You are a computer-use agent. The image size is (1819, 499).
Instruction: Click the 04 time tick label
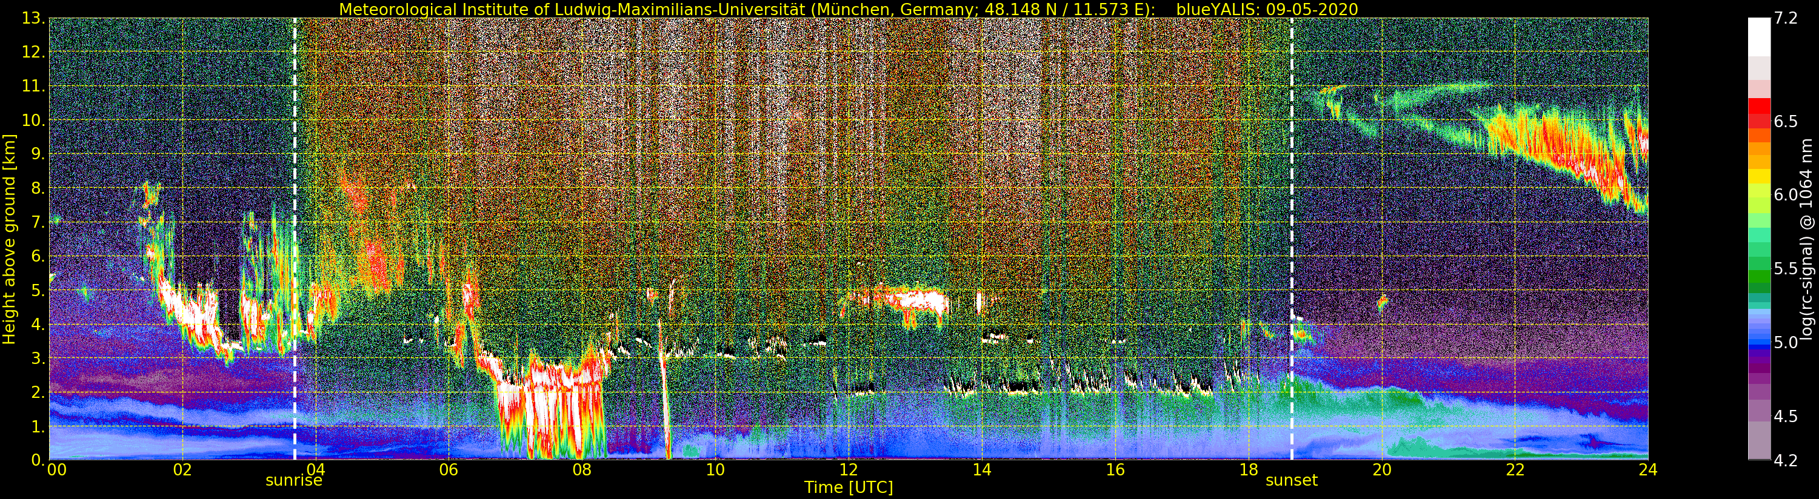point(316,470)
